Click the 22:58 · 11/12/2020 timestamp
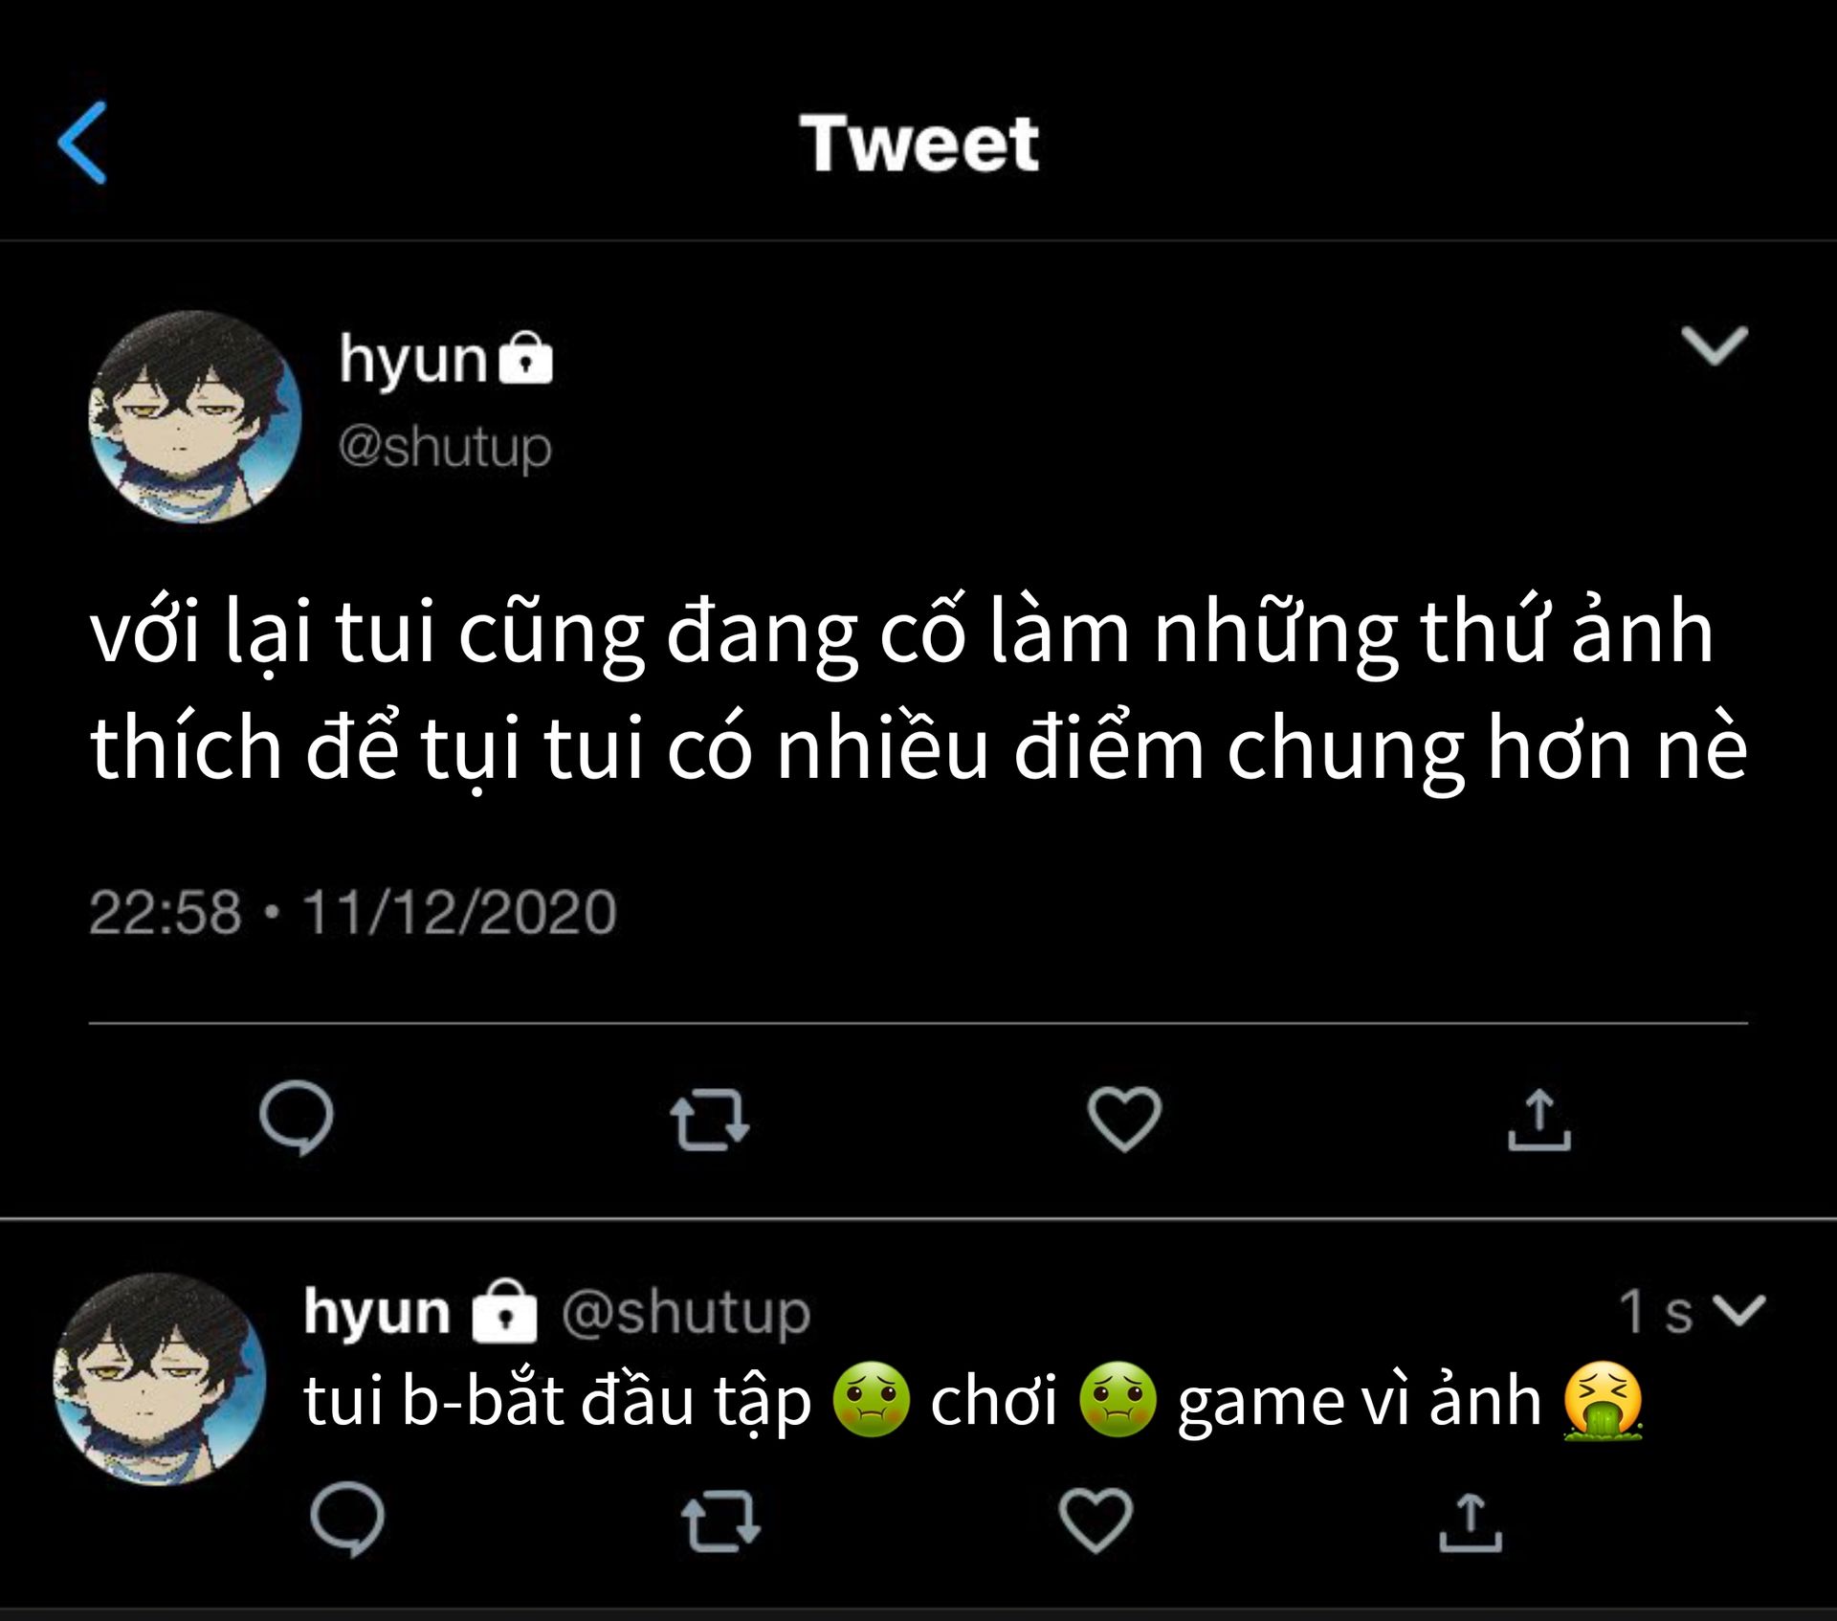This screenshot has width=1837, height=1621. [x=353, y=912]
